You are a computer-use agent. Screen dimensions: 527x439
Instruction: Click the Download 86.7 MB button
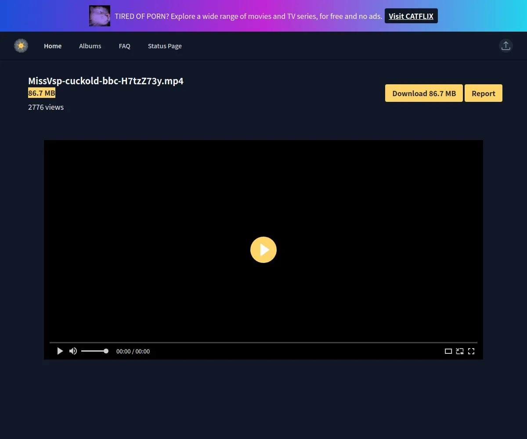(x=424, y=93)
